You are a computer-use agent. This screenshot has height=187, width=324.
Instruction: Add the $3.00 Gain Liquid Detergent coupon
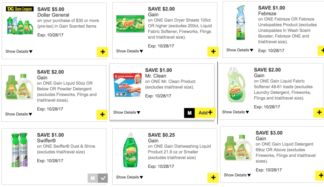point(321,175)
